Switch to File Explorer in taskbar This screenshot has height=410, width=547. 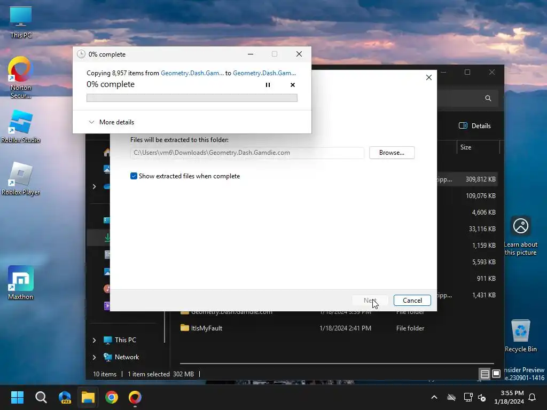(x=88, y=397)
